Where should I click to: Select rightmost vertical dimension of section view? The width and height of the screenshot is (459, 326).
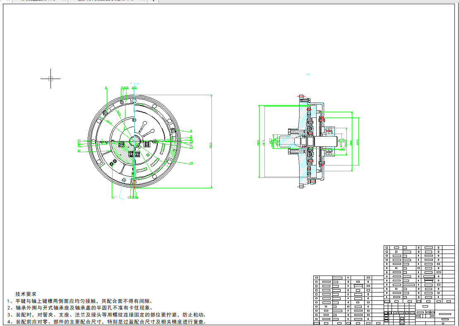coord(358,141)
